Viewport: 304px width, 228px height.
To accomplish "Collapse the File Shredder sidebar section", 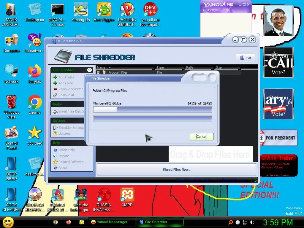I will coord(89,70).
